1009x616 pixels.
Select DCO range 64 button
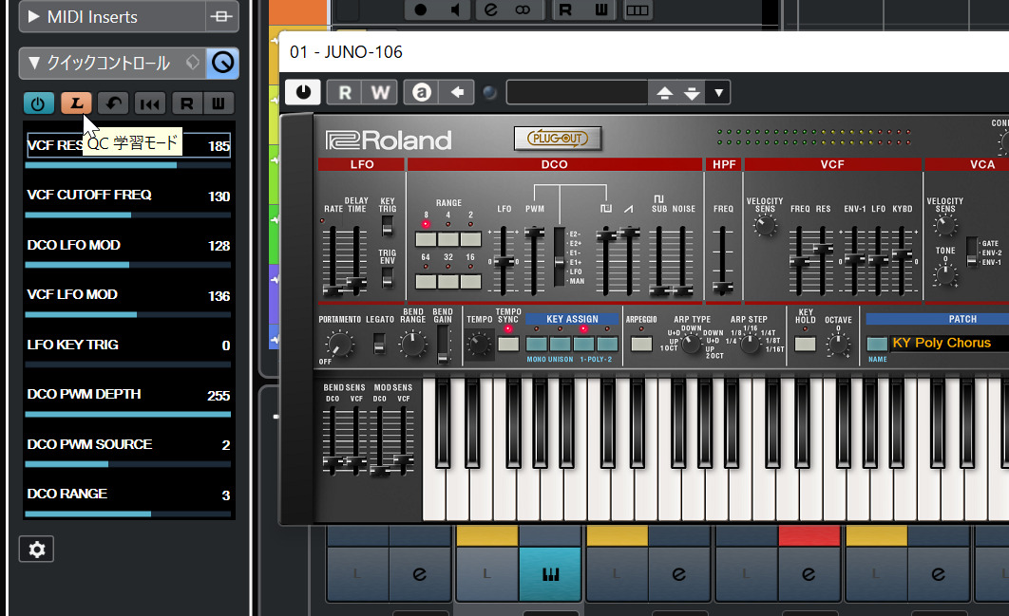pos(426,281)
